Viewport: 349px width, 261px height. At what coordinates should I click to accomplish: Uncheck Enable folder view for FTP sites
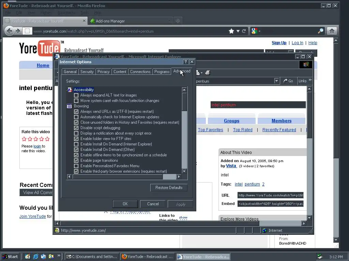(76, 139)
